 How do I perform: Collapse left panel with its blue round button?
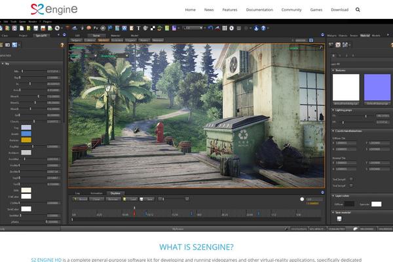click(x=64, y=35)
